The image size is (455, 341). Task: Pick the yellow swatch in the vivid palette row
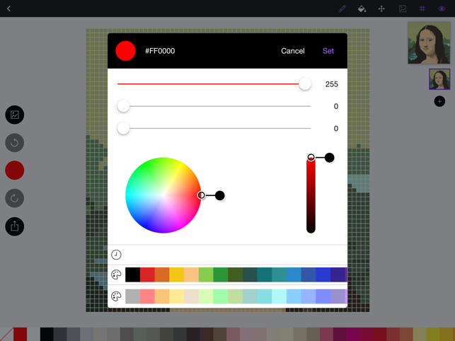176,274
